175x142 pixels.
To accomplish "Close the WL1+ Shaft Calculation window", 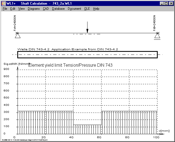I will (171, 4).
